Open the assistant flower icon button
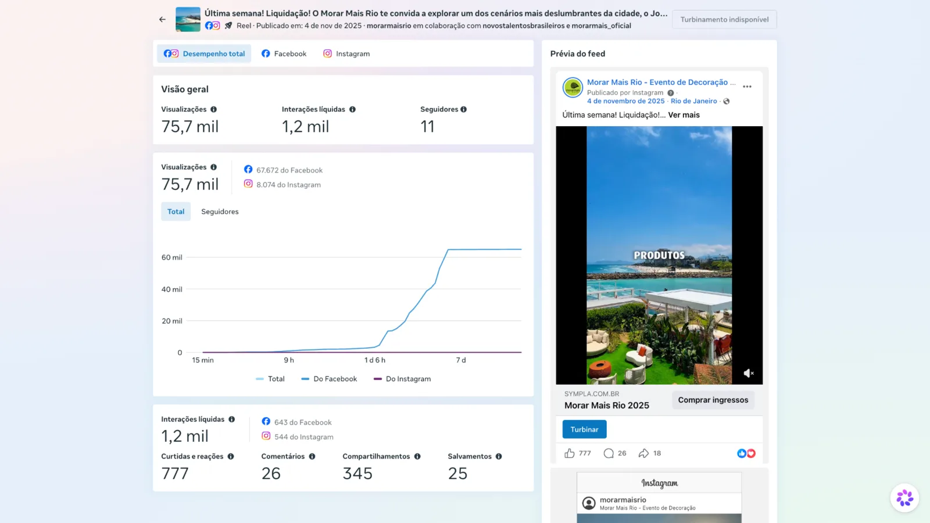Image resolution: width=930 pixels, height=523 pixels. [904, 498]
